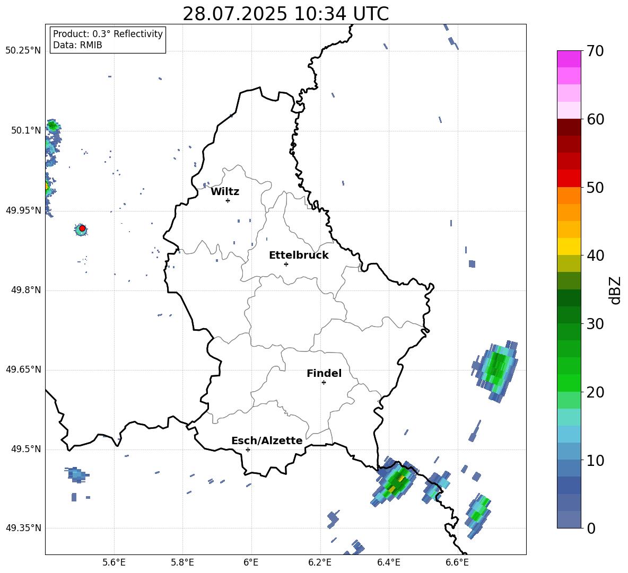Click the 6°E longitude label

click(x=251, y=562)
